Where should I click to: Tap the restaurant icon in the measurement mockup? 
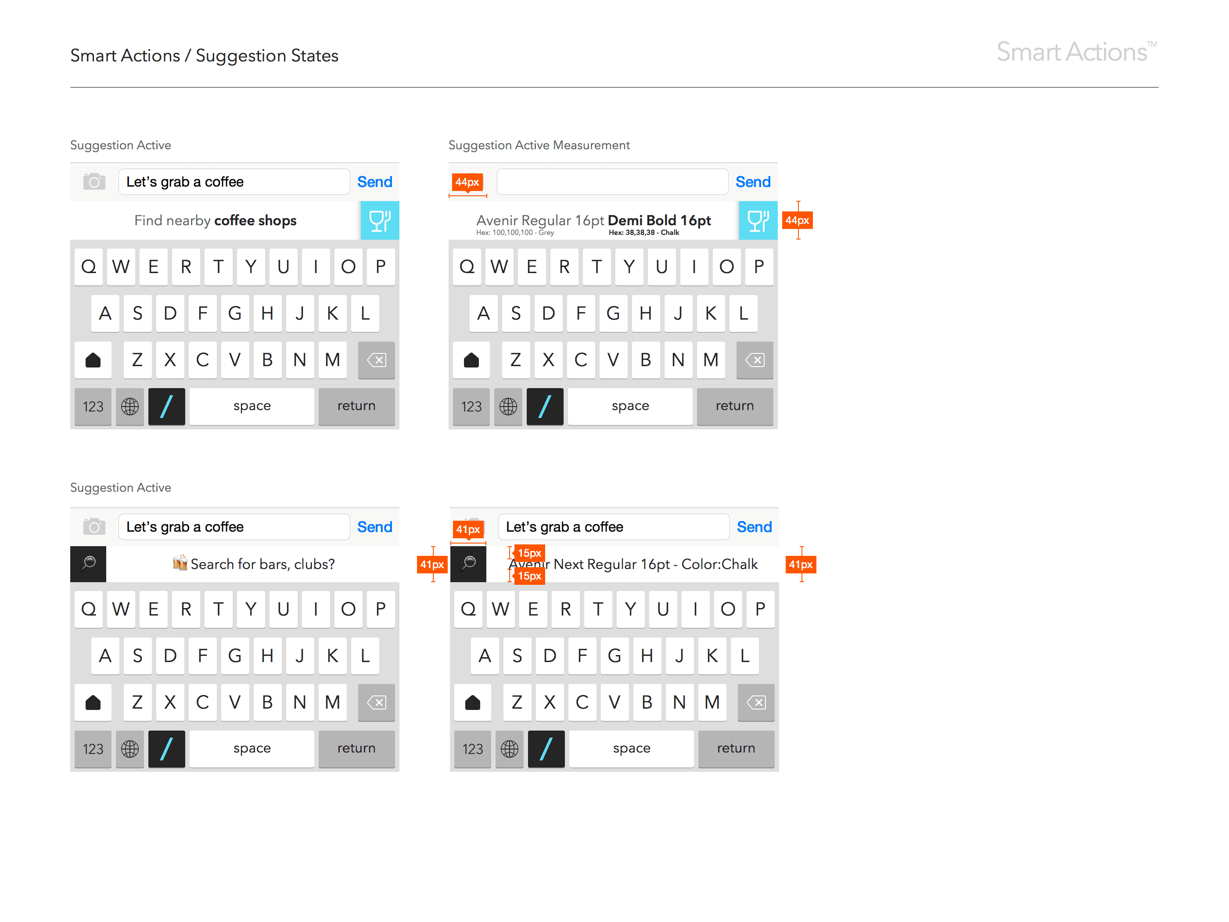click(758, 221)
